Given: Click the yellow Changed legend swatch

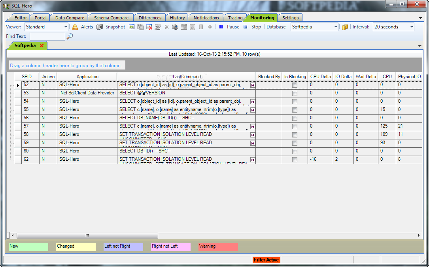Looking at the screenshot, I should (76, 247).
